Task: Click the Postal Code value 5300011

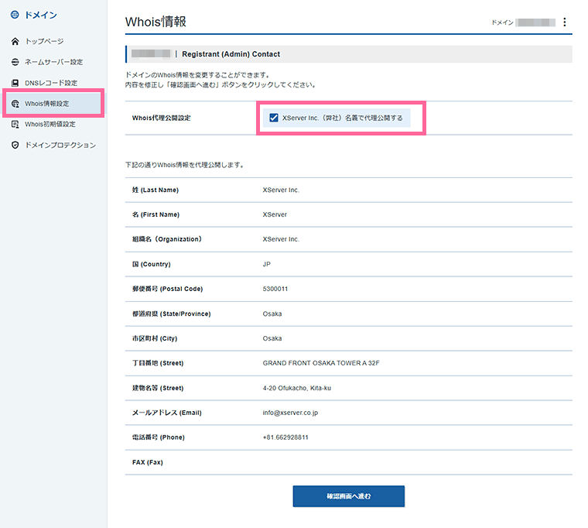Action: pos(275,289)
